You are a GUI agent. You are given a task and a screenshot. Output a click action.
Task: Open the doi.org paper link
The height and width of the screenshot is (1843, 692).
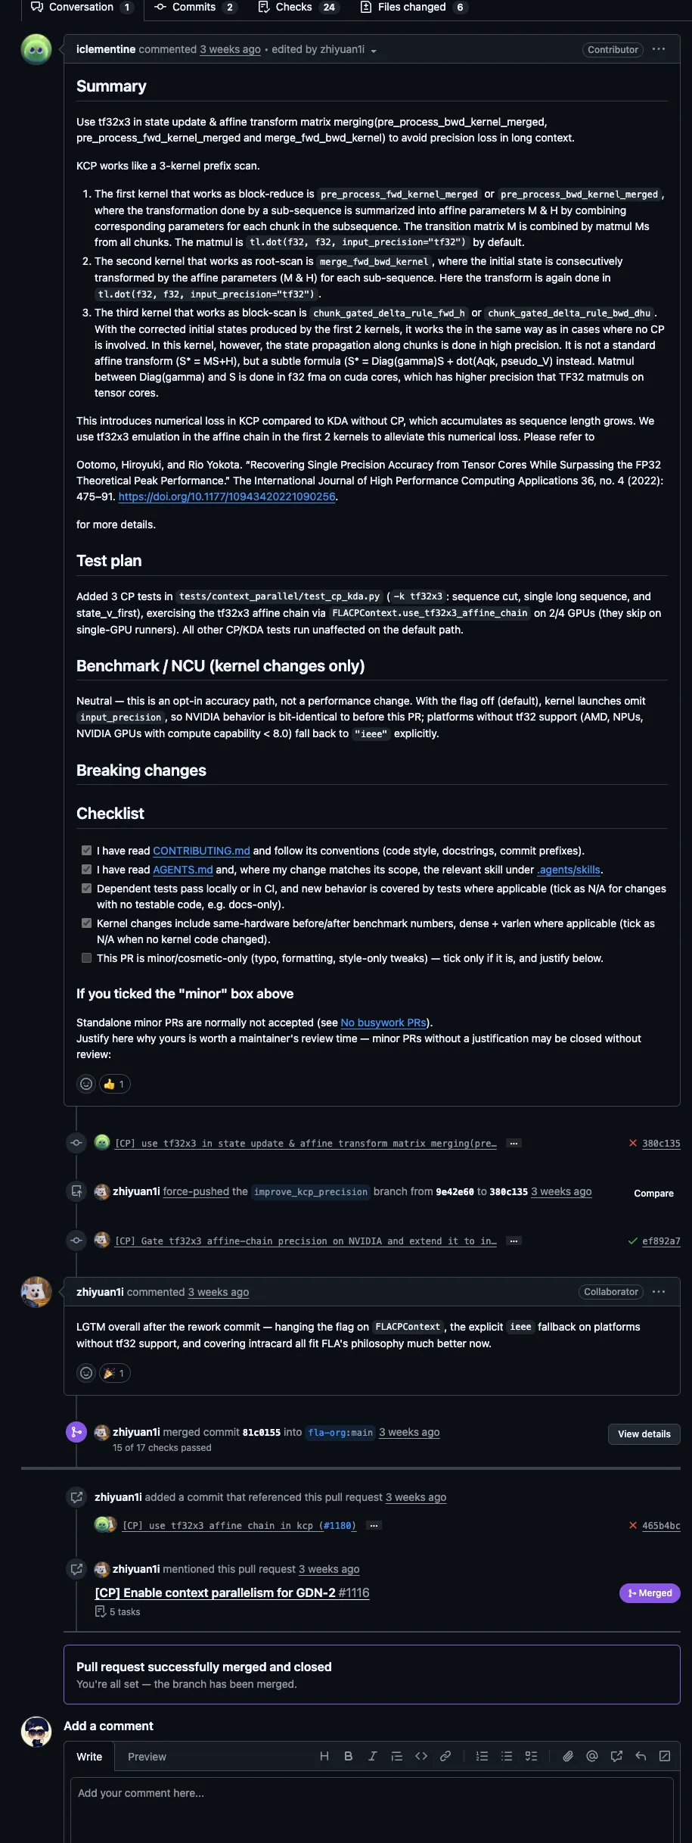click(227, 497)
